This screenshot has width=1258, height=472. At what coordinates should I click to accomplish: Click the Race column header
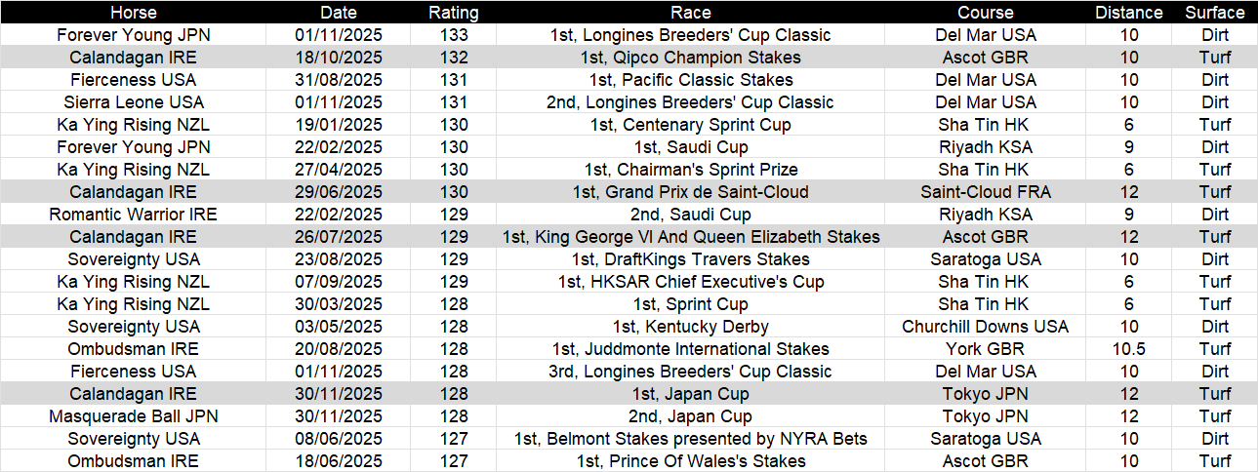pyautogui.click(x=691, y=13)
